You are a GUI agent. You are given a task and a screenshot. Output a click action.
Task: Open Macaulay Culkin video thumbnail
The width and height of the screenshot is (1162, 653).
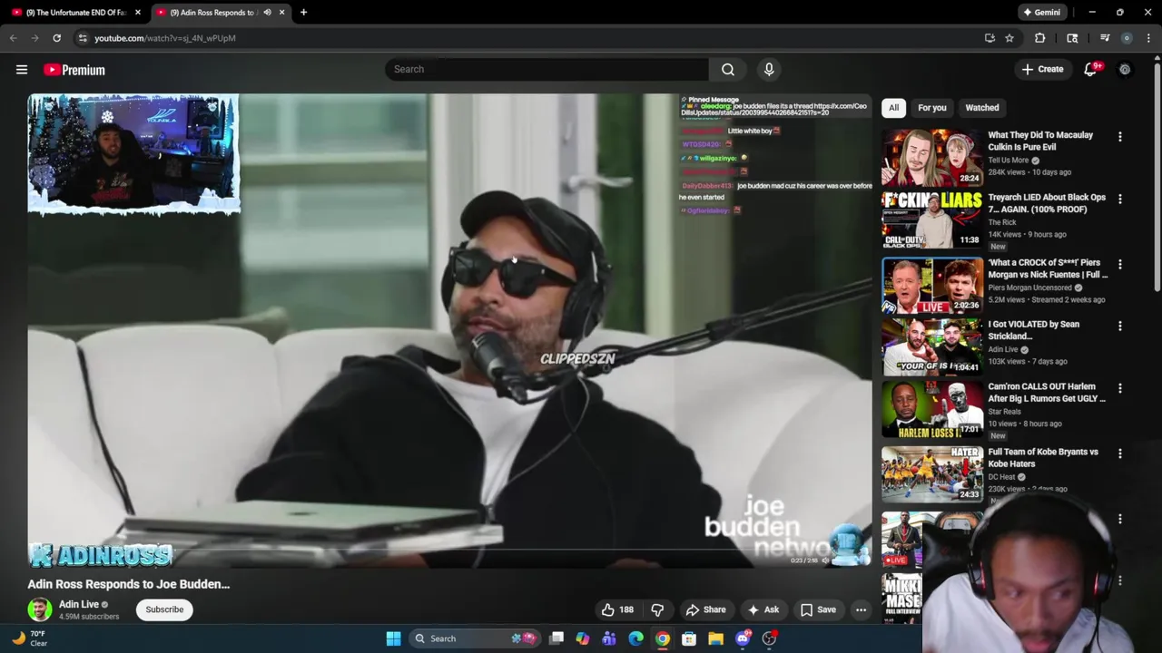932,157
